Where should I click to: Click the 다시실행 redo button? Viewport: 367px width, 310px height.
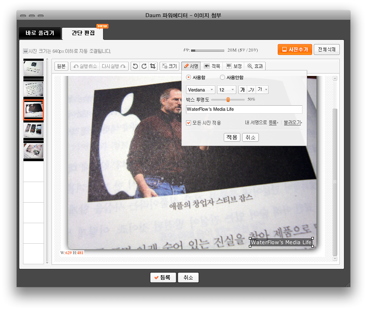point(114,66)
